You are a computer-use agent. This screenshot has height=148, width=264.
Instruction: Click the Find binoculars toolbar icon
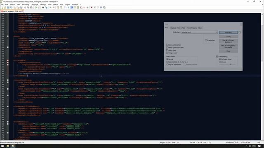click(43, 7)
